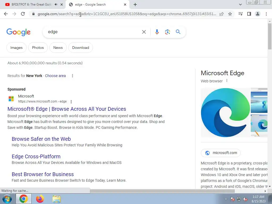Open the Chrome profile avatar menu
Viewport: 272px width, 204px height.
(x=258, y=14)
